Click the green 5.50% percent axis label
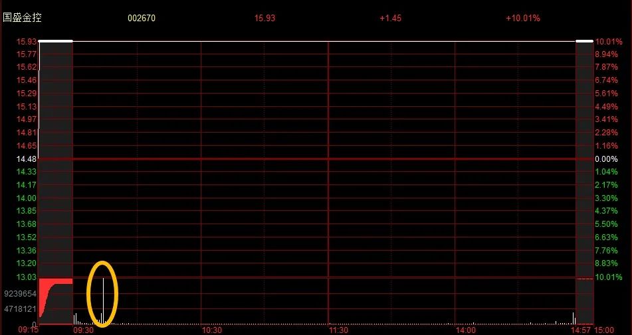This screenshot has width=632, height=335. point(606,224)
